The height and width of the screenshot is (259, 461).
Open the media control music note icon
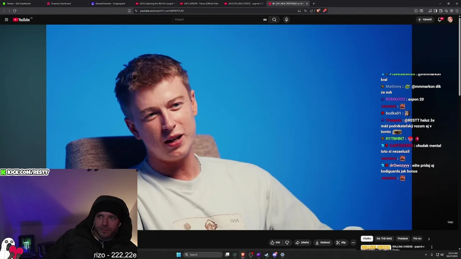(430, 11)
